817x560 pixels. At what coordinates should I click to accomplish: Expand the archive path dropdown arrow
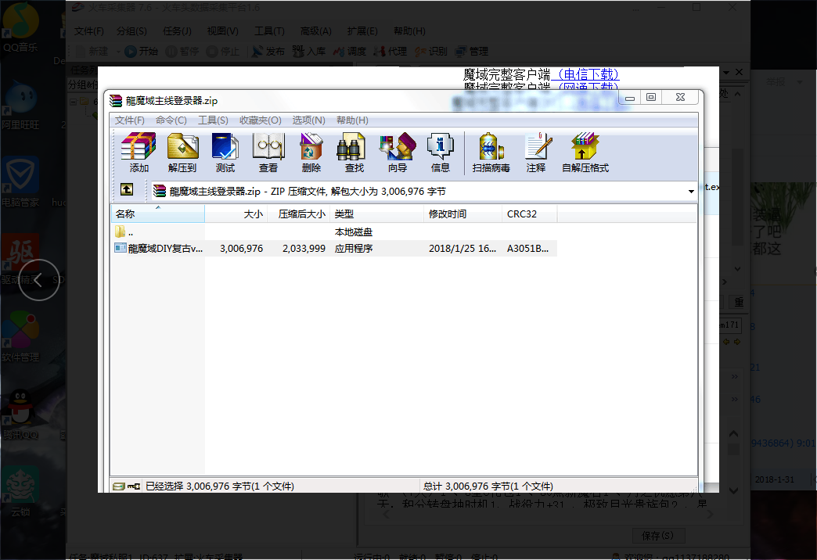(691, 192)
